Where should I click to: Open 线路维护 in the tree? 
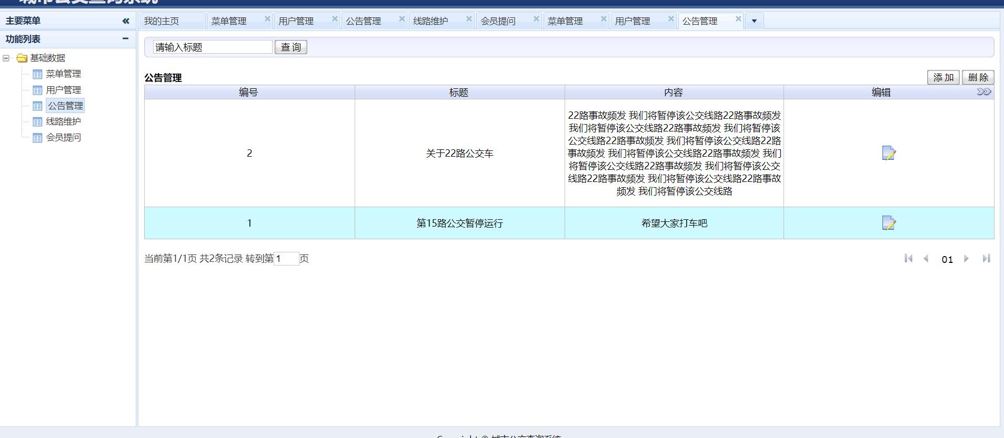(x=63, y=121)
